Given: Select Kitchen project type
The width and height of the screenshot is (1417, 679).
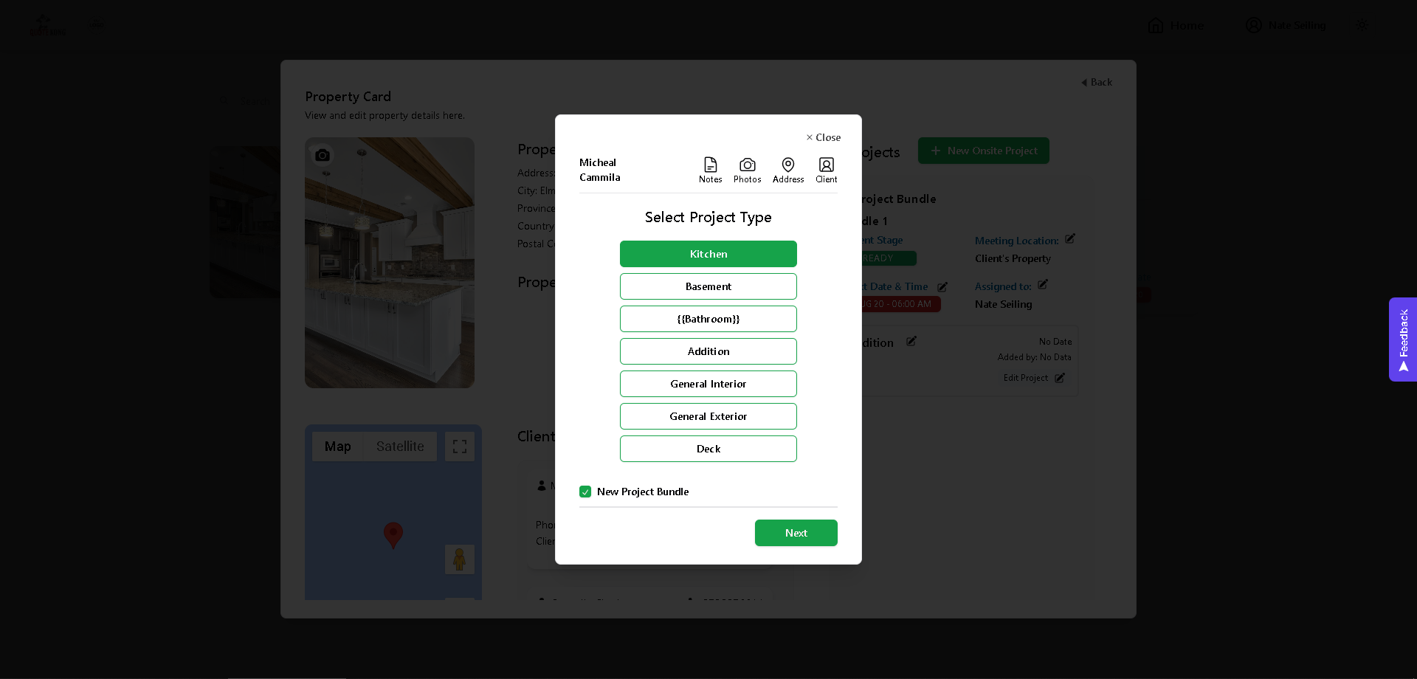Looking at the screenshot, I should [708, 254].
